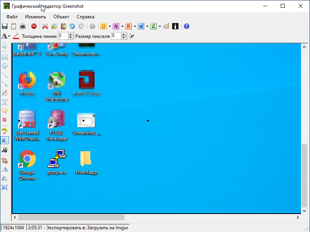
Task: Click the horizontal scrollbar right arrow
Action: (x=298, y=218)
